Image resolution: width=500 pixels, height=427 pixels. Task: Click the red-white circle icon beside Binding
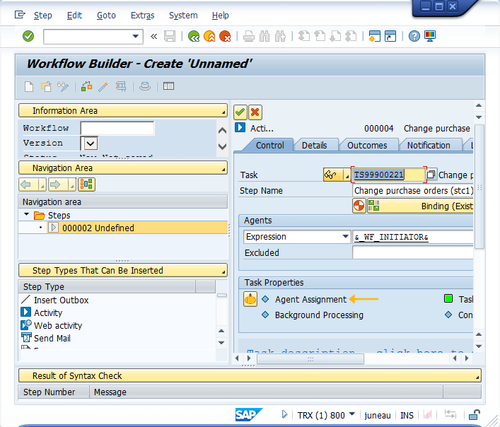pos(359,206)
